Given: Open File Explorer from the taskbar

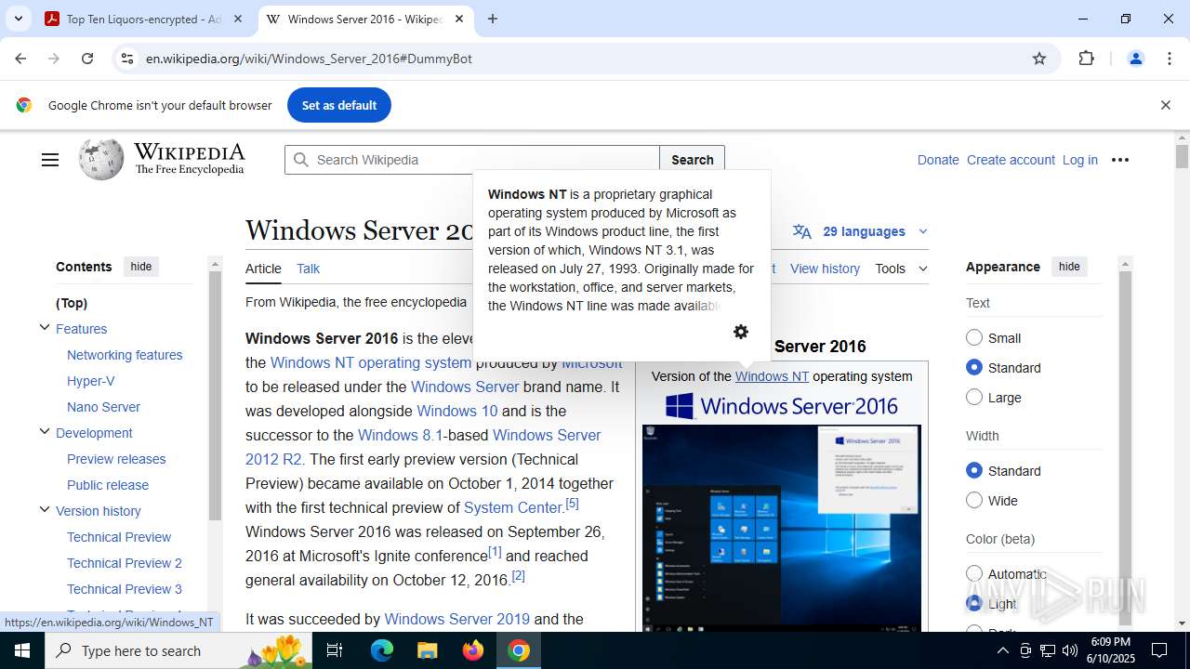Looking at the screenshot, I should [427, 650].
